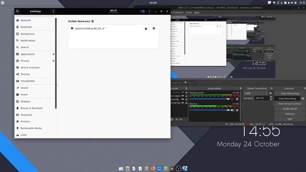Click Exit in OBS Controls

290,119
